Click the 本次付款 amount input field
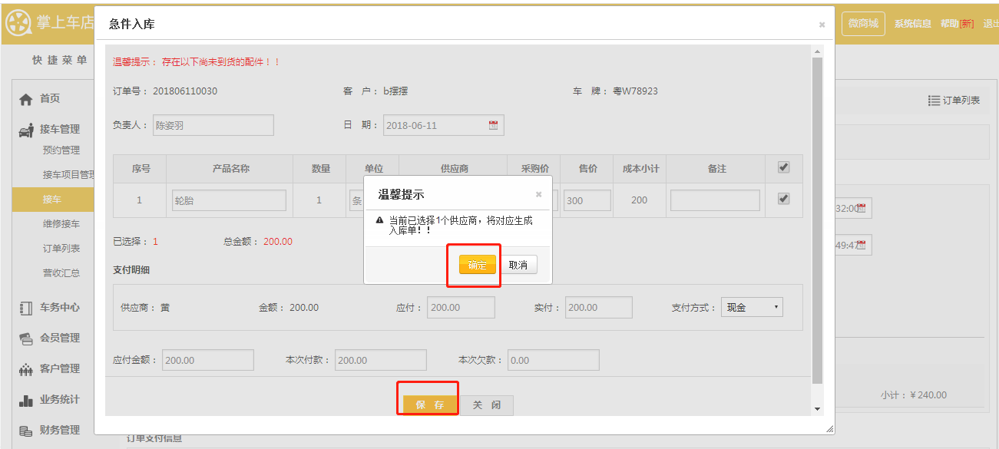 pyautogui.click(x=380, y=360)
